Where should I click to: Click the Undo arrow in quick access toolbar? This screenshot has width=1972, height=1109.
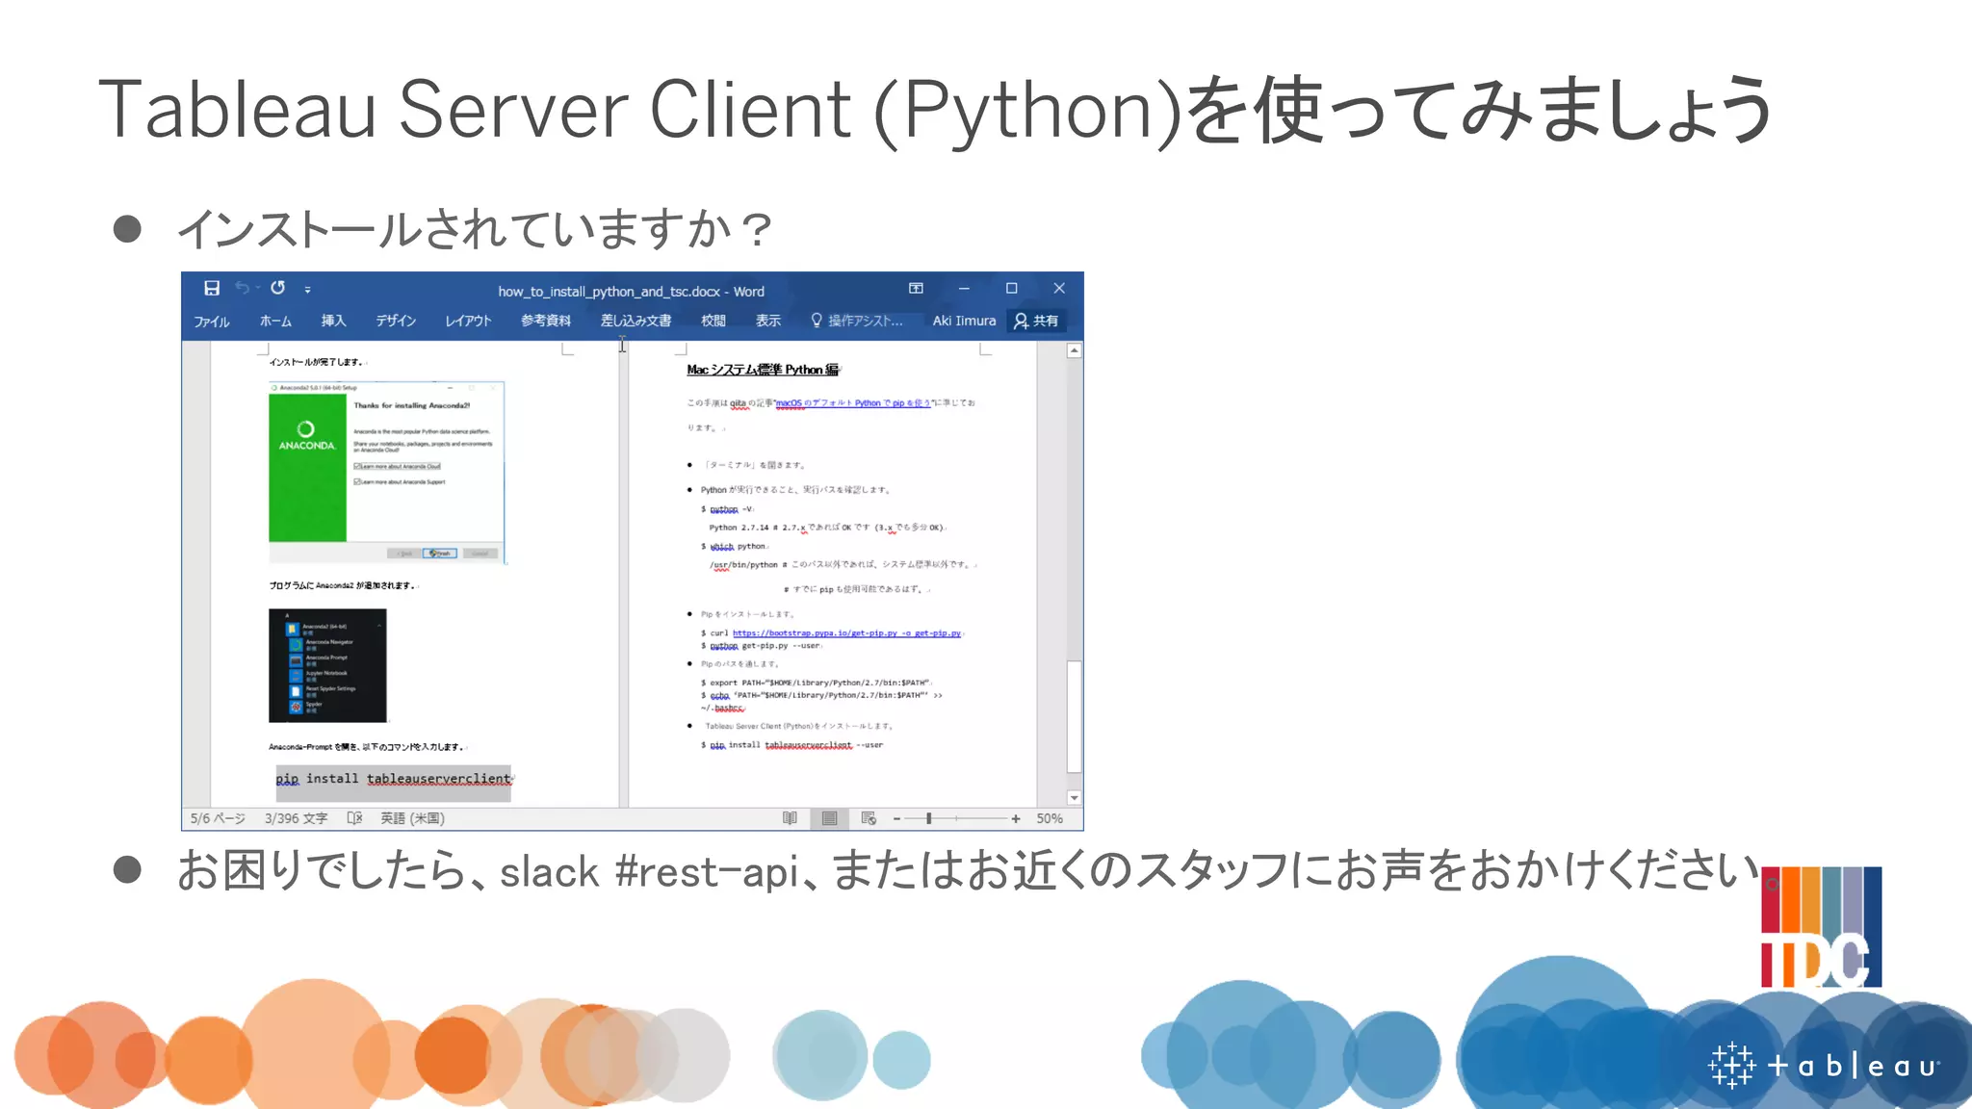click(x=242, y=288)
